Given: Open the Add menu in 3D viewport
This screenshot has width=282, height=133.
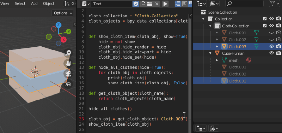Looking at the screenshot, I should pos(35,4).
